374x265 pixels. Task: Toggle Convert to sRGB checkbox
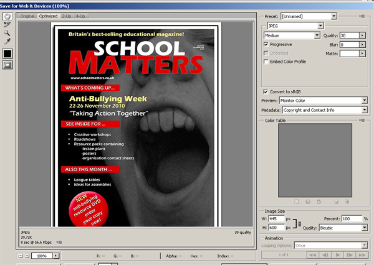coord(266,92)
